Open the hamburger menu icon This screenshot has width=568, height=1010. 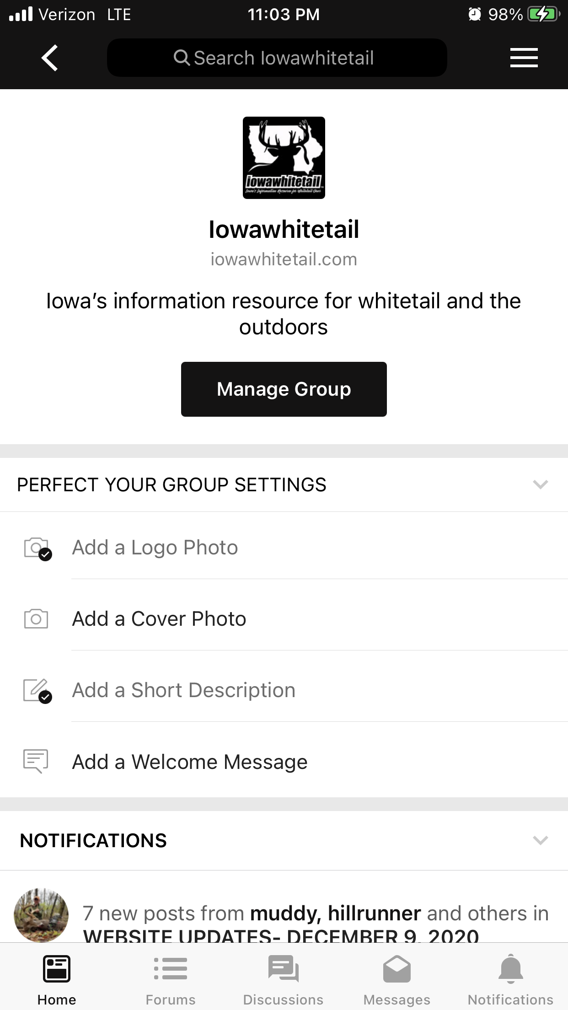524,58
